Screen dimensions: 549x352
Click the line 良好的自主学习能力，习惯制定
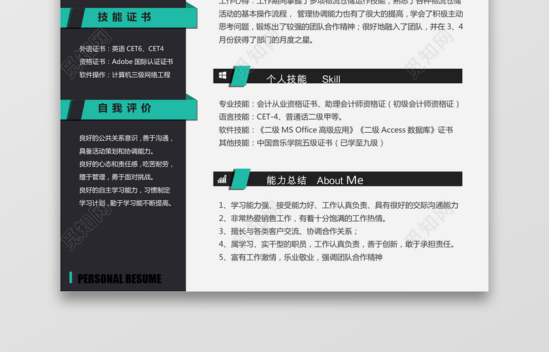coord(125,190)
